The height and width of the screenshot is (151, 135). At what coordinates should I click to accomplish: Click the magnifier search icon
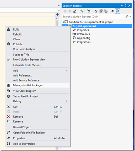pyautogui.click(x=127, y=17)
